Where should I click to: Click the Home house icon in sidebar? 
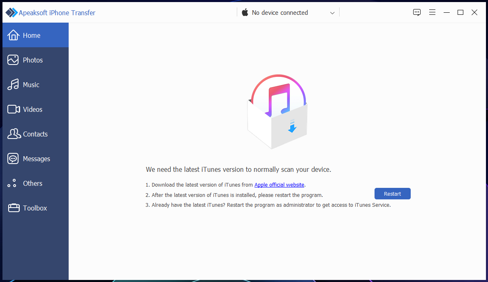click(13, 35)
